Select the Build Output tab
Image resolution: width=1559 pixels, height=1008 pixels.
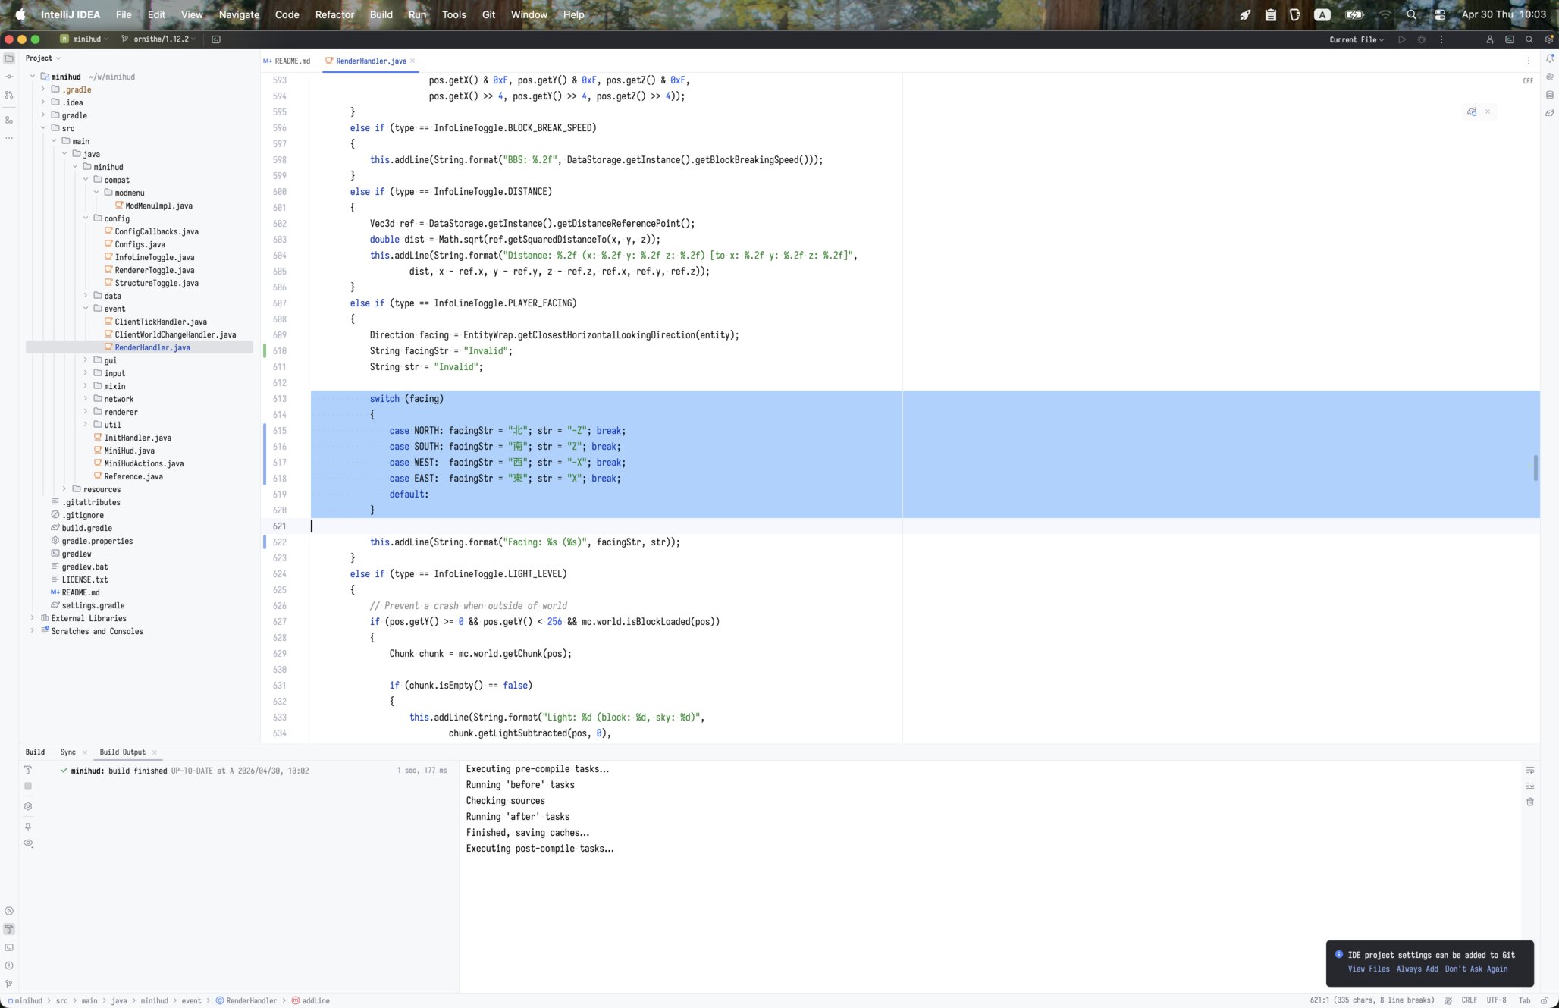pyautogui.click(x=122, y=752)
